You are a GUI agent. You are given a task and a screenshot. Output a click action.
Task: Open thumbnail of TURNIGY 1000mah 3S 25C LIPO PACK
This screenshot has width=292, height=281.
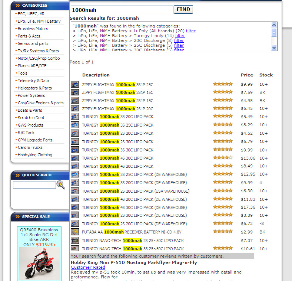75,125
